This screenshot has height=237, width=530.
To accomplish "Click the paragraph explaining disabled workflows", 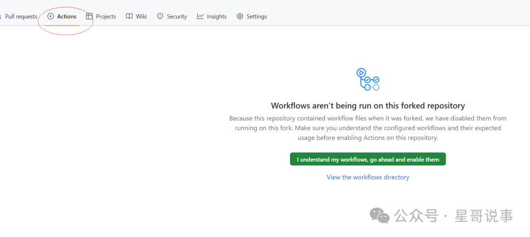I will pyautogui.click(x=368, y=128).
